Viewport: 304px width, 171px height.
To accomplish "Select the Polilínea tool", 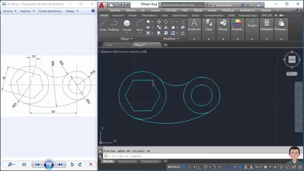I will coord(114,25).
